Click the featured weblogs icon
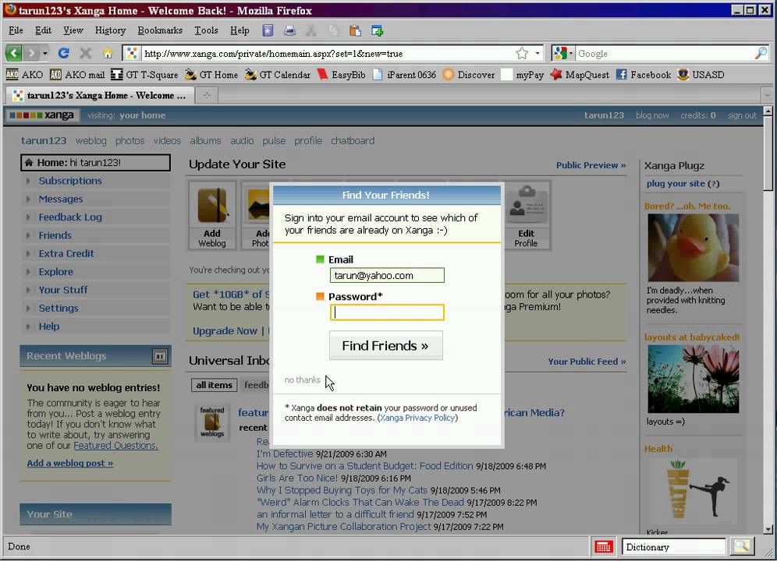 click(x=212, y=422)
